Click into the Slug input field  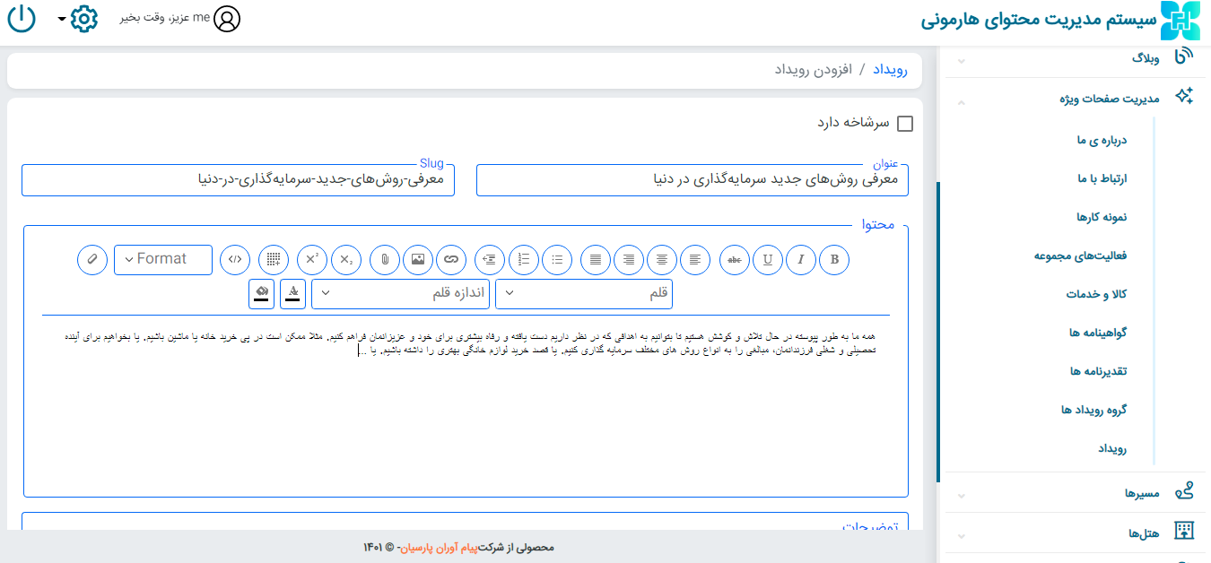pyautogui.click(x=238, y=179)
